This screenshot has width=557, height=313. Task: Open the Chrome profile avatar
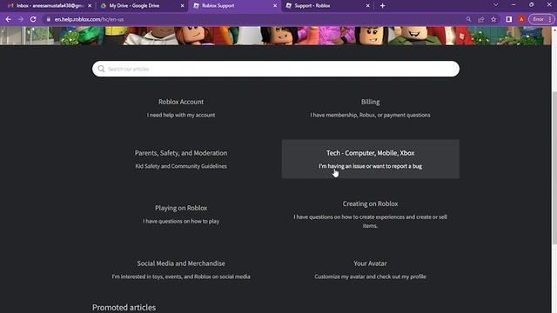[521, 19]
